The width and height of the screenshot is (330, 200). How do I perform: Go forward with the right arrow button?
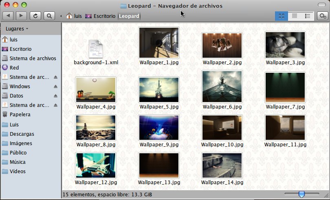21,16
